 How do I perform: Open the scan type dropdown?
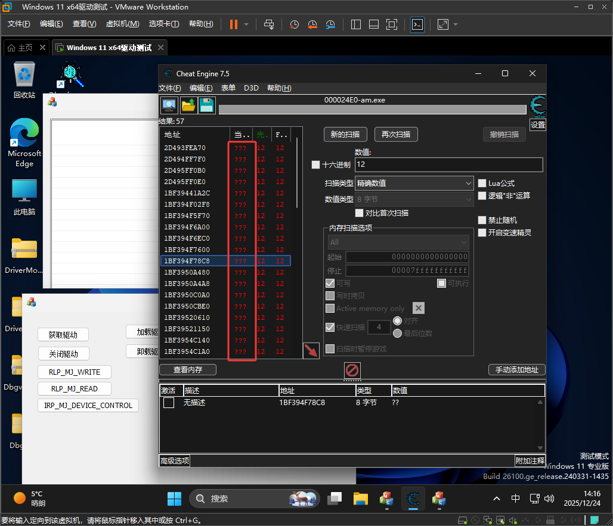(x=414, y=183)
